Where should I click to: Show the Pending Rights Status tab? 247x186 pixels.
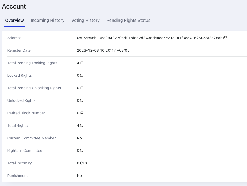pyautogui.click(x=128, y=21)
